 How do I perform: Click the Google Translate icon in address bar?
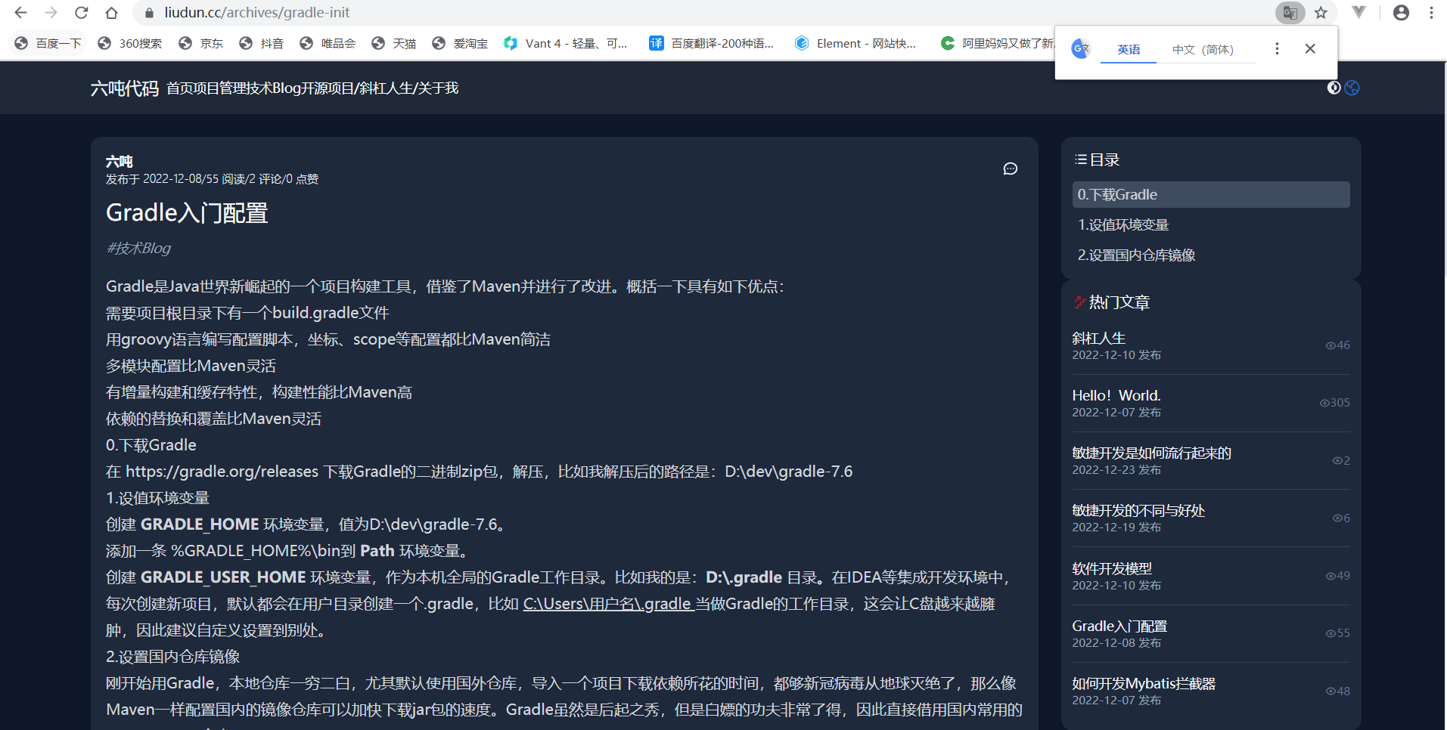[1290, 13]
